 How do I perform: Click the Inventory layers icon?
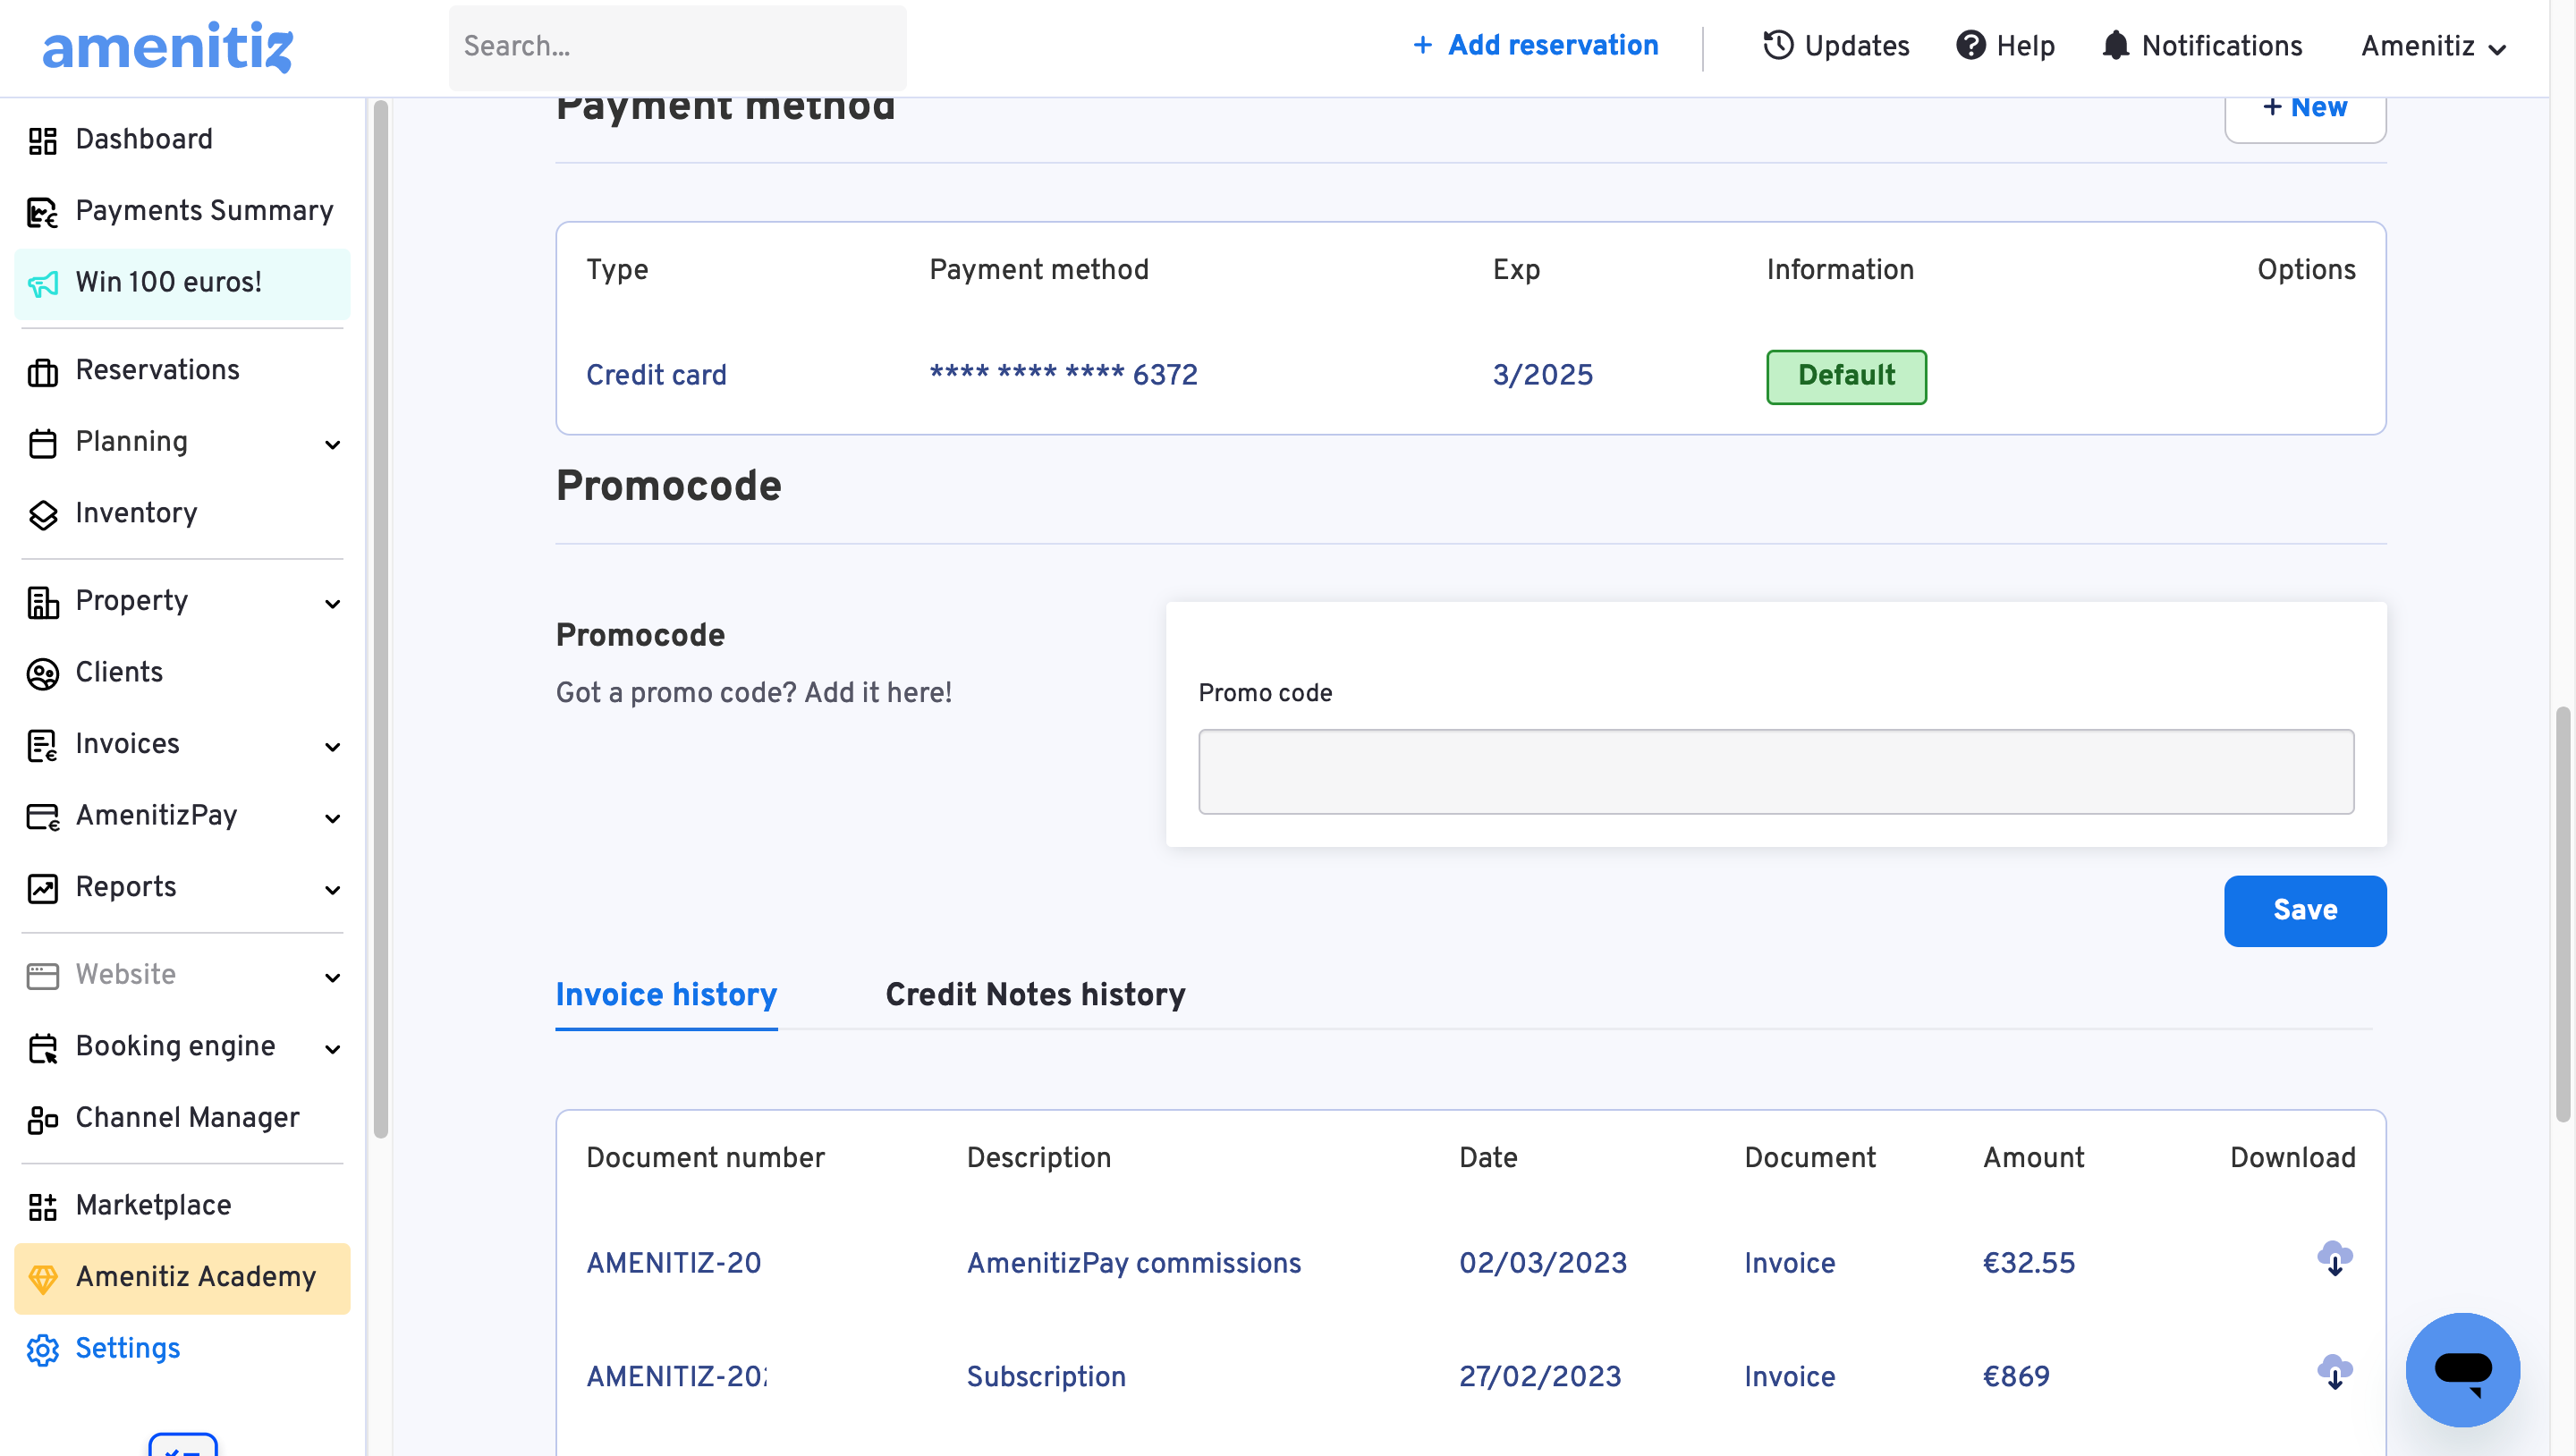42,514
